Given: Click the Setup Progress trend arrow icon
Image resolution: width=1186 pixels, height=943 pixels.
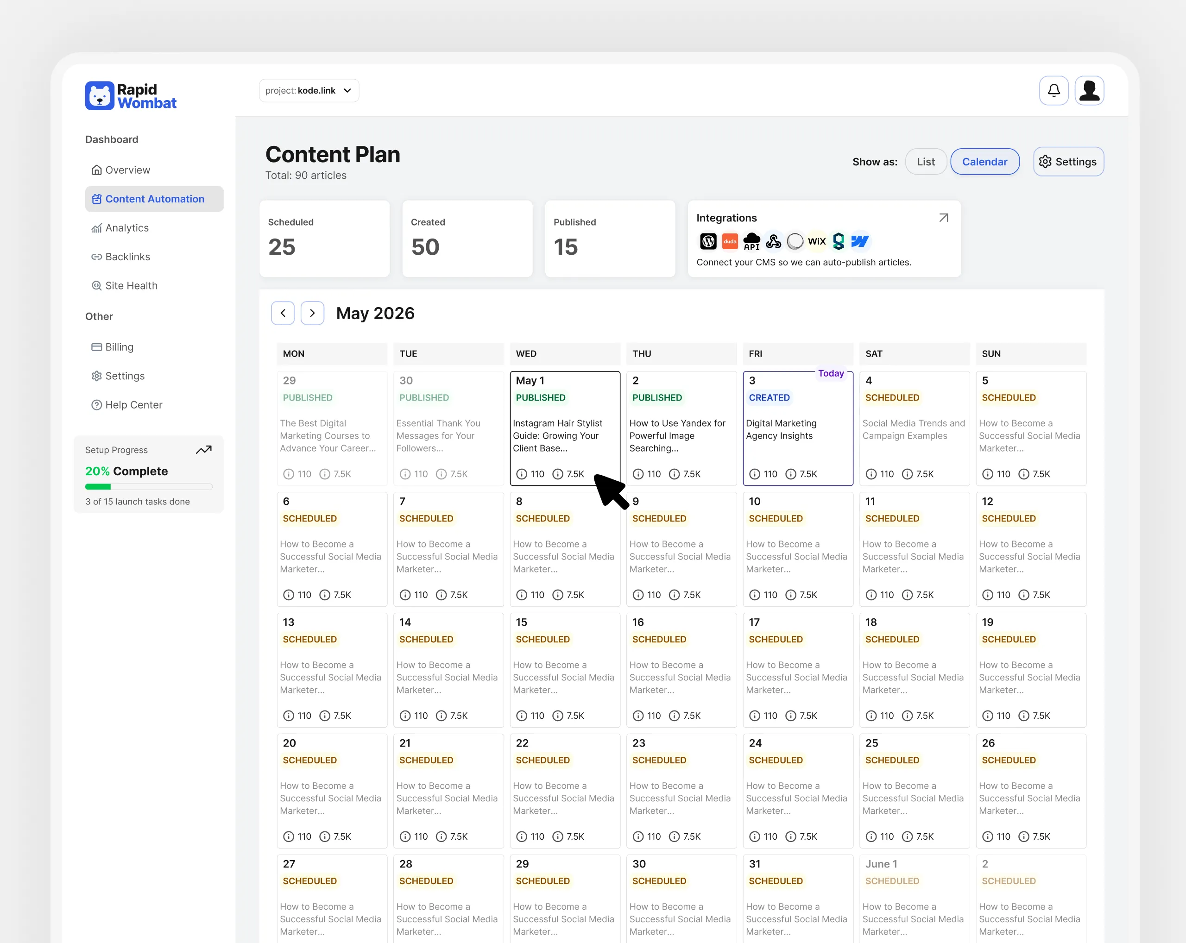Looking at the screenshot, I should tap(204, 450).
